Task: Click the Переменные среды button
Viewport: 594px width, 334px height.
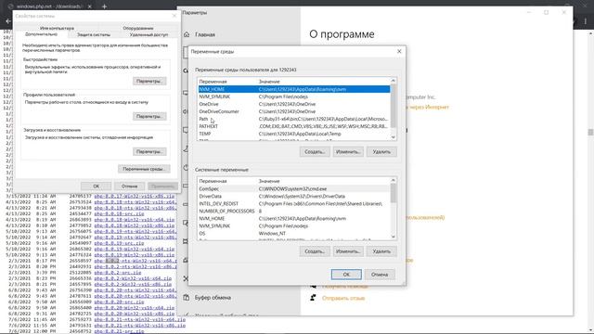Action: click(144, 169)
